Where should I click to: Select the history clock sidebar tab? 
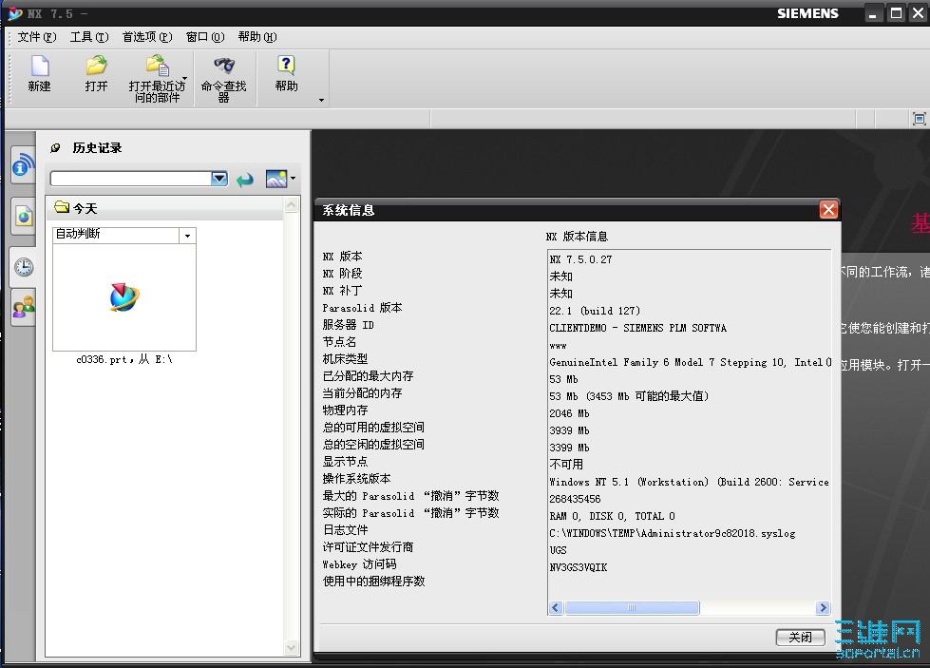point(23,267)
